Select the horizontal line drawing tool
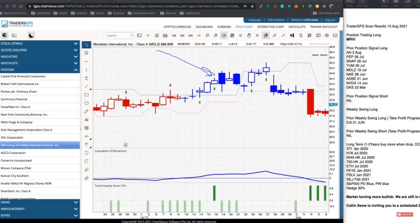Viewport: 420px width, 223px height. pos(86,61)
